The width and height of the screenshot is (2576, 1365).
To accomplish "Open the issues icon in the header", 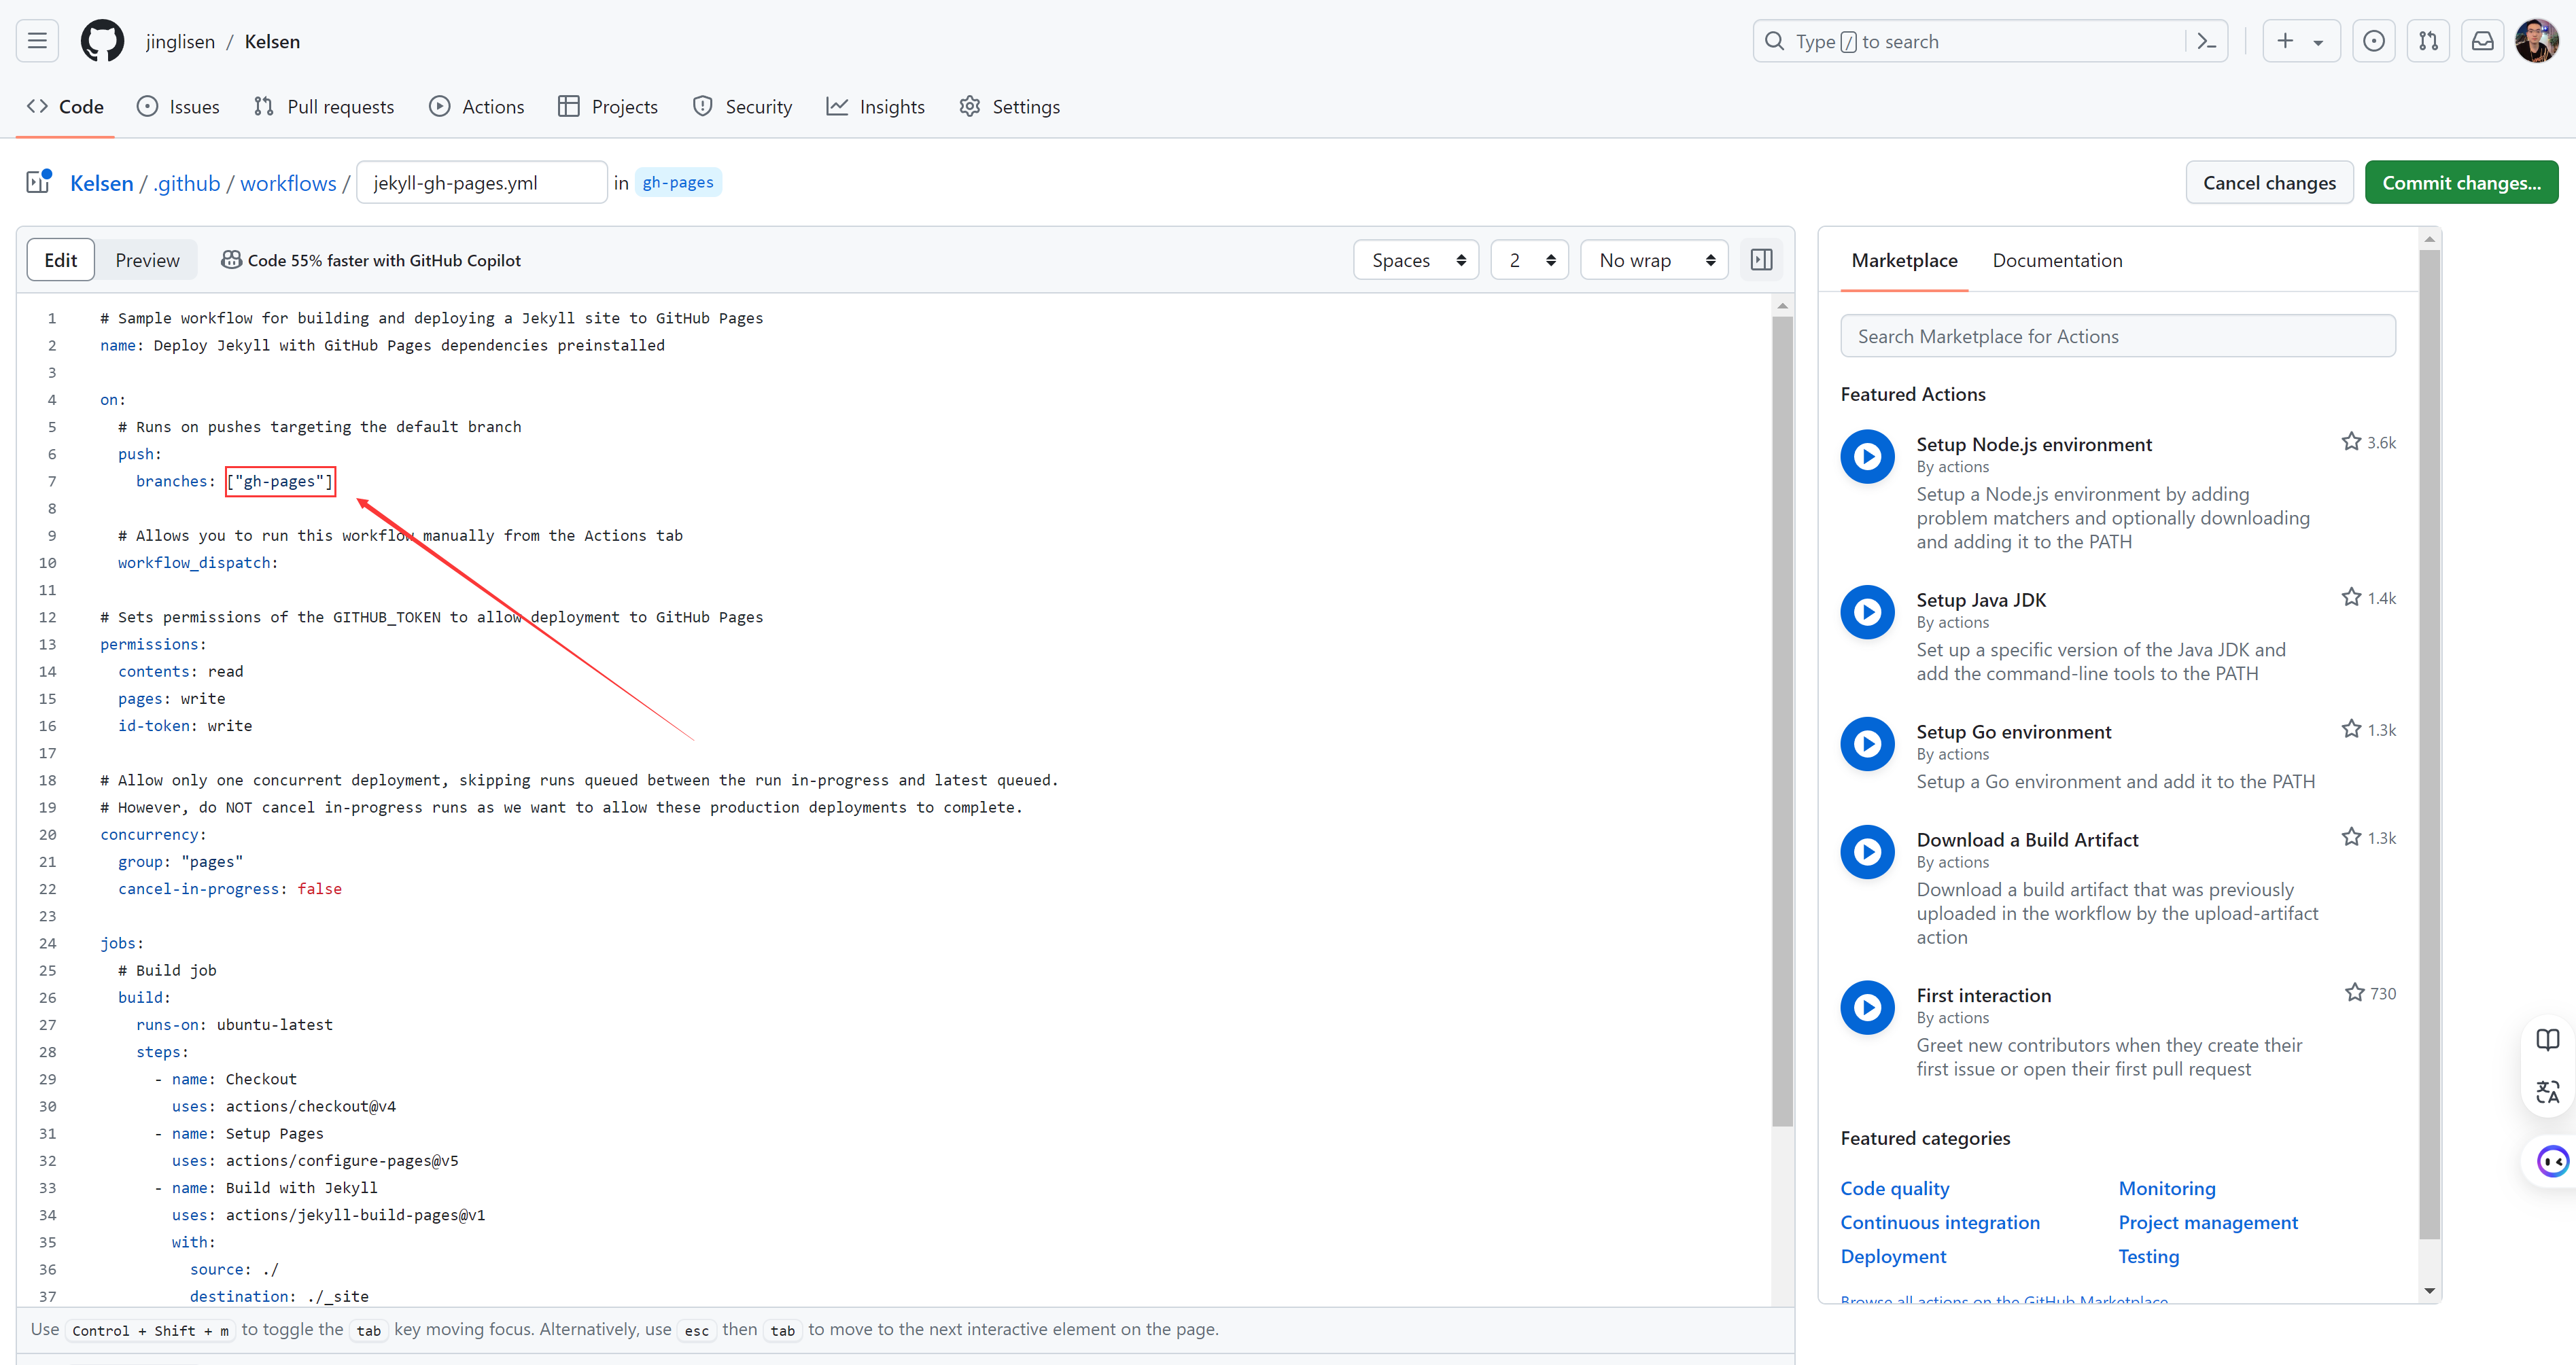I will 2373,41.
